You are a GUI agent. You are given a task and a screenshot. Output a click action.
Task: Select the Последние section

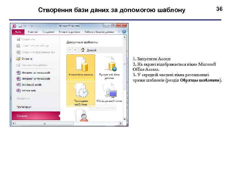pos(24,107)
